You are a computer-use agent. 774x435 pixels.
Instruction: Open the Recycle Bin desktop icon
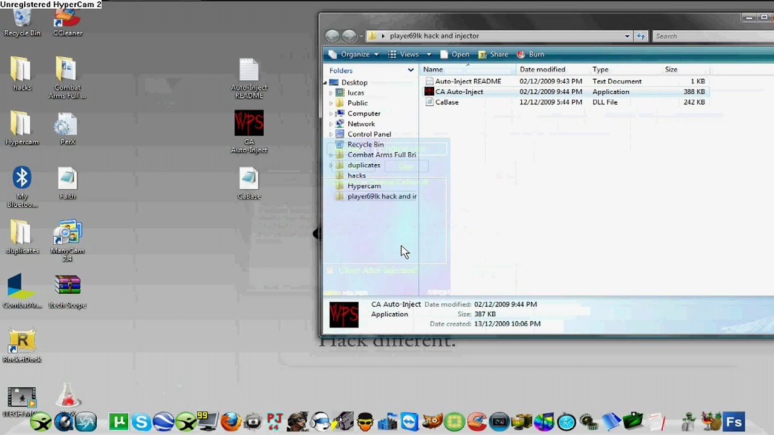22,23
